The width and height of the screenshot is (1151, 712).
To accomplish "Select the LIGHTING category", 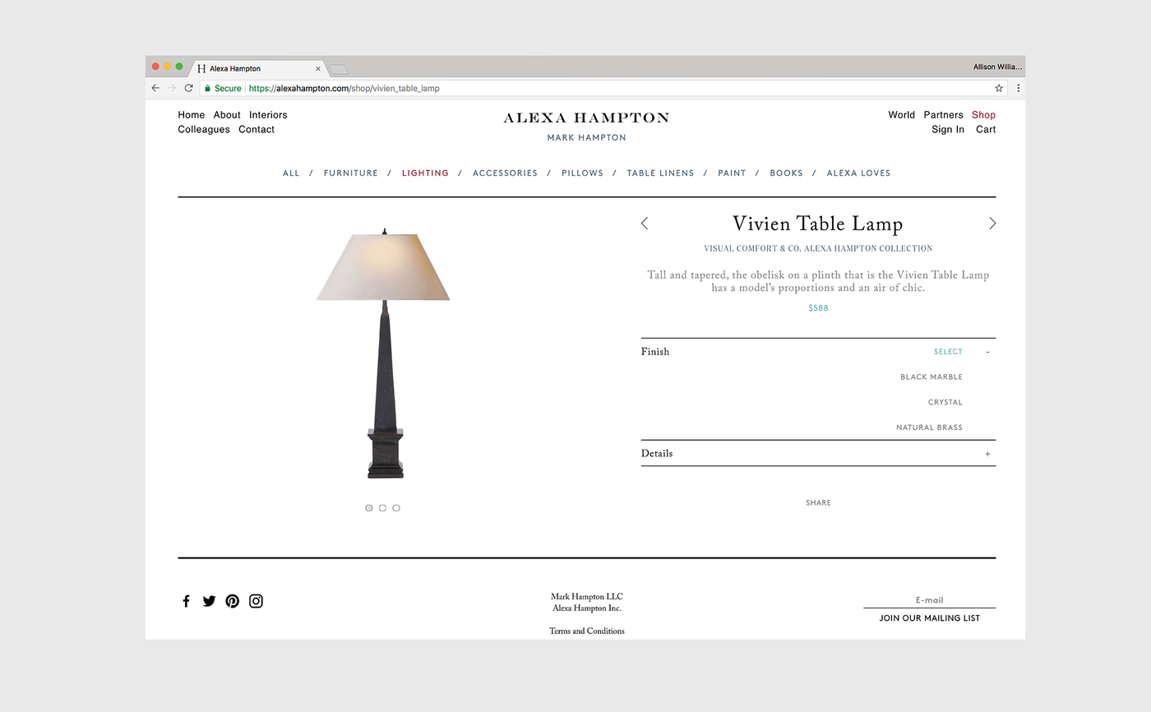I will point(425,173).
